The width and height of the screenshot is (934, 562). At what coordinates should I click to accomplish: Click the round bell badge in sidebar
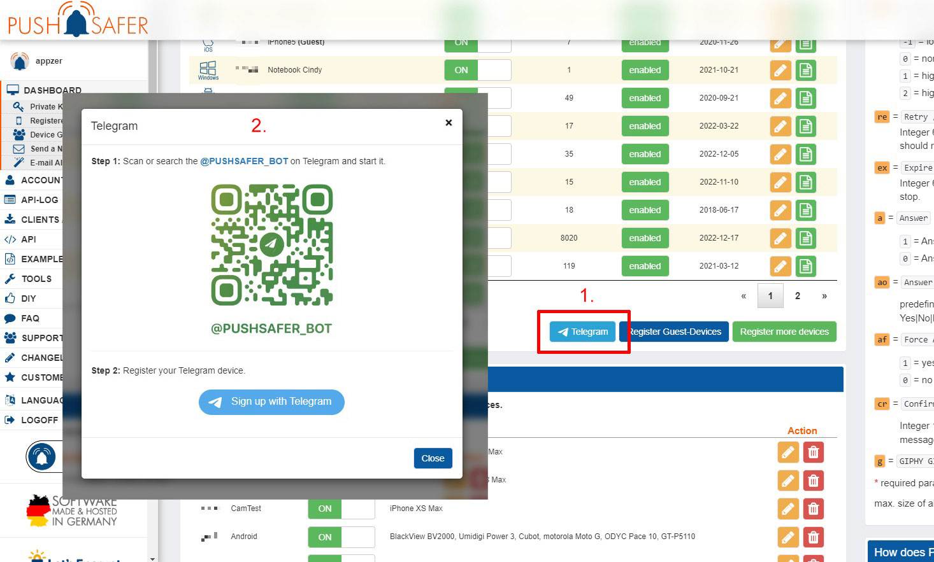point(42,456)
